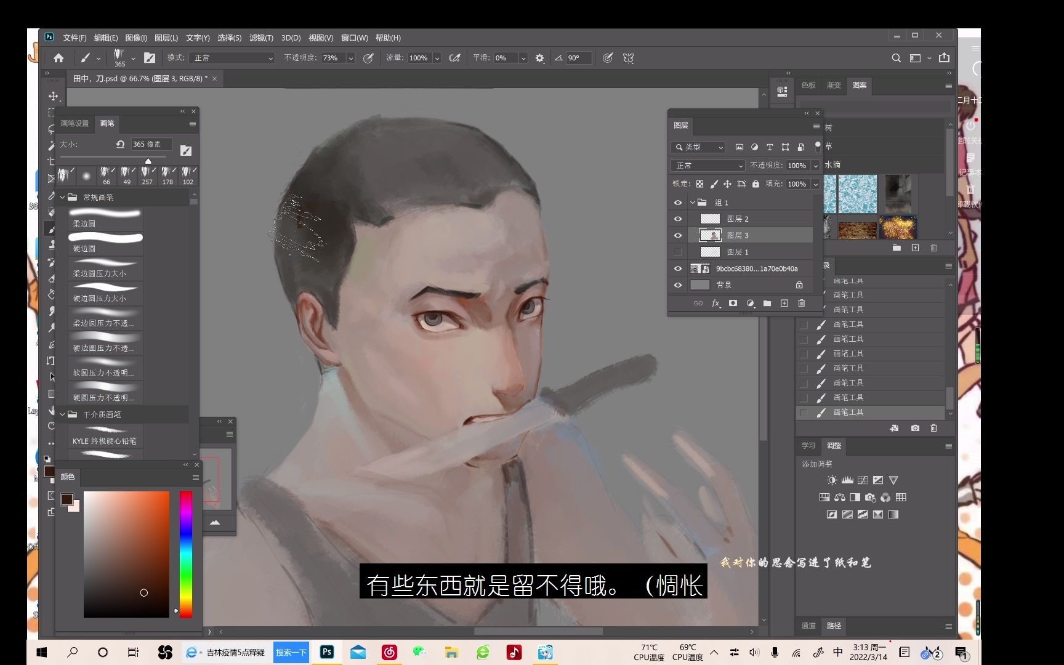Open 窗口(W) menu

[355, 38]
